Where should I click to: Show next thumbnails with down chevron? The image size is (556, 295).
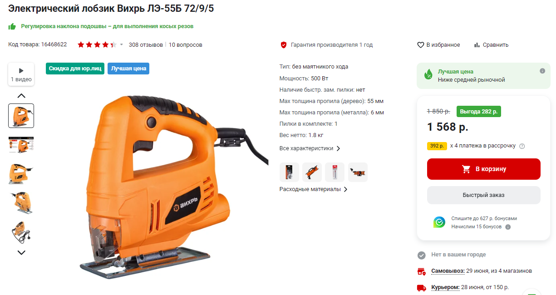[x=21, y=252]
